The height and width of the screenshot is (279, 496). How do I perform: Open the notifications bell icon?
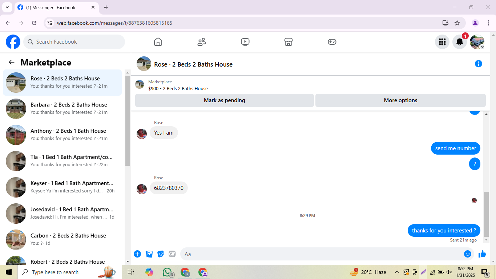pos(460,42)
